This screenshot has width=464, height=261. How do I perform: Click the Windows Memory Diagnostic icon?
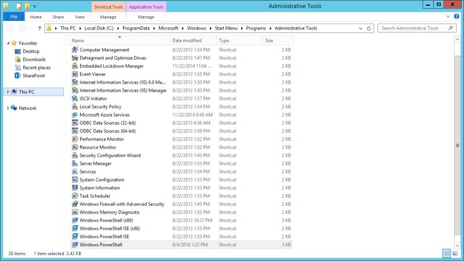75,212
